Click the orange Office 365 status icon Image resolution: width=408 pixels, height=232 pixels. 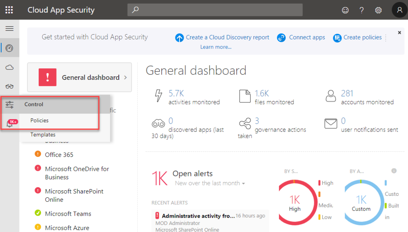pos(38,154)
